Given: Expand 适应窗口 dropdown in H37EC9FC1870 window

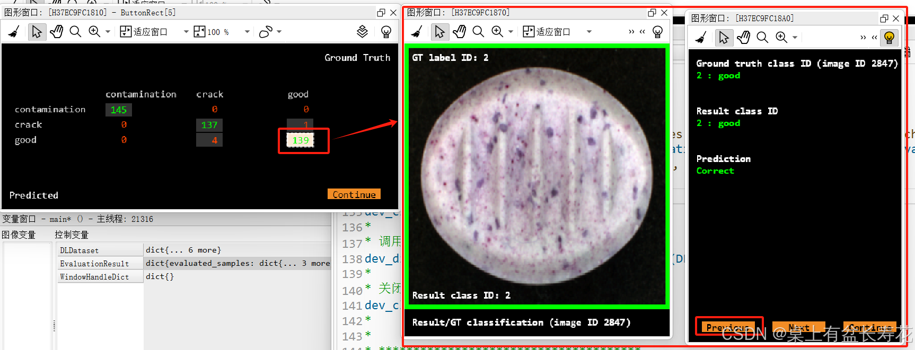Looking at the screenshot, I should tap(589, 32).
